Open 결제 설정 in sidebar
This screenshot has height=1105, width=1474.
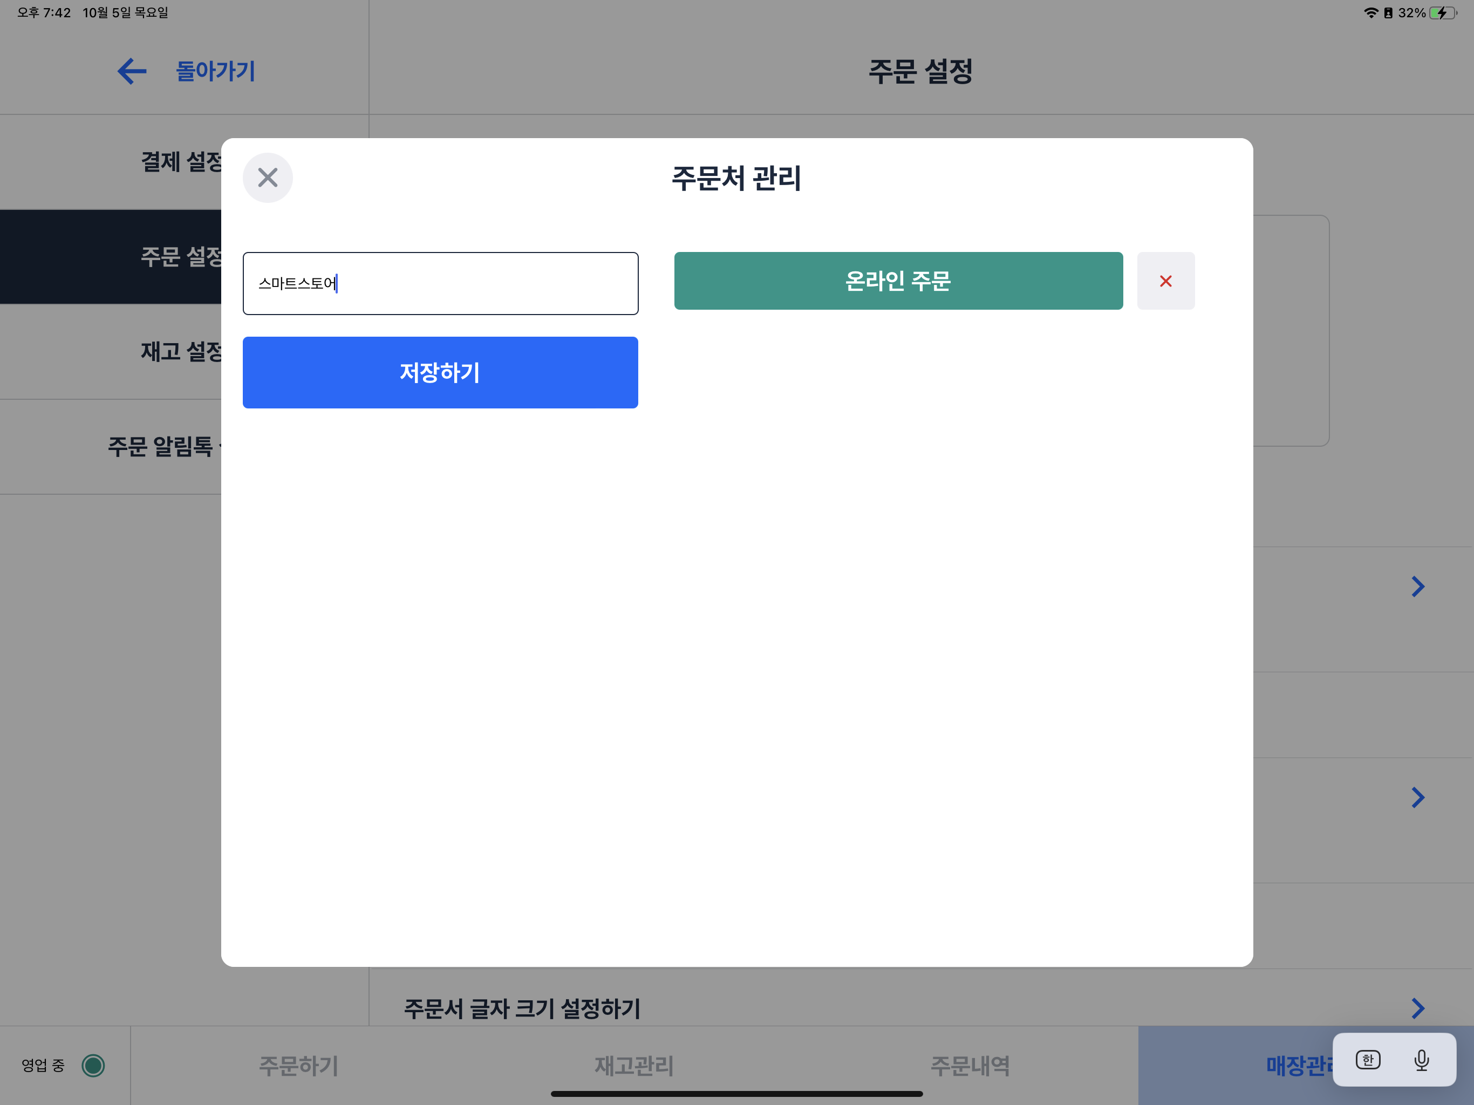(180, 162)
